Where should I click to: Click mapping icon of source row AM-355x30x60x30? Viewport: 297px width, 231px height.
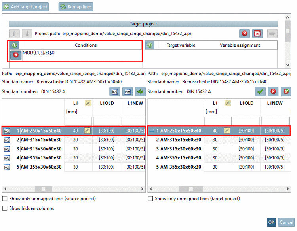(7, 167)
